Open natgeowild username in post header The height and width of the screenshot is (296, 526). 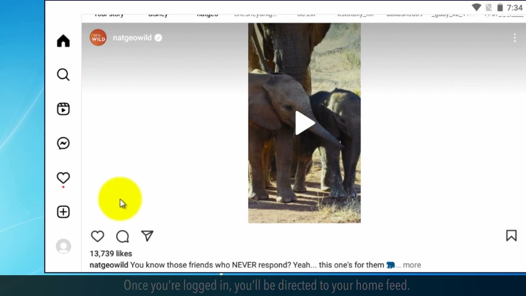132,37
